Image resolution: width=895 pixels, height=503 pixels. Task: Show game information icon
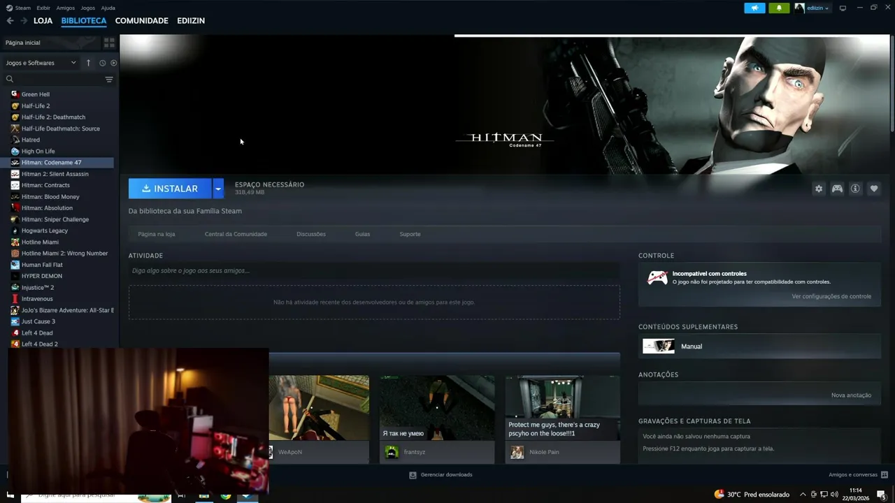click(855, 189)
